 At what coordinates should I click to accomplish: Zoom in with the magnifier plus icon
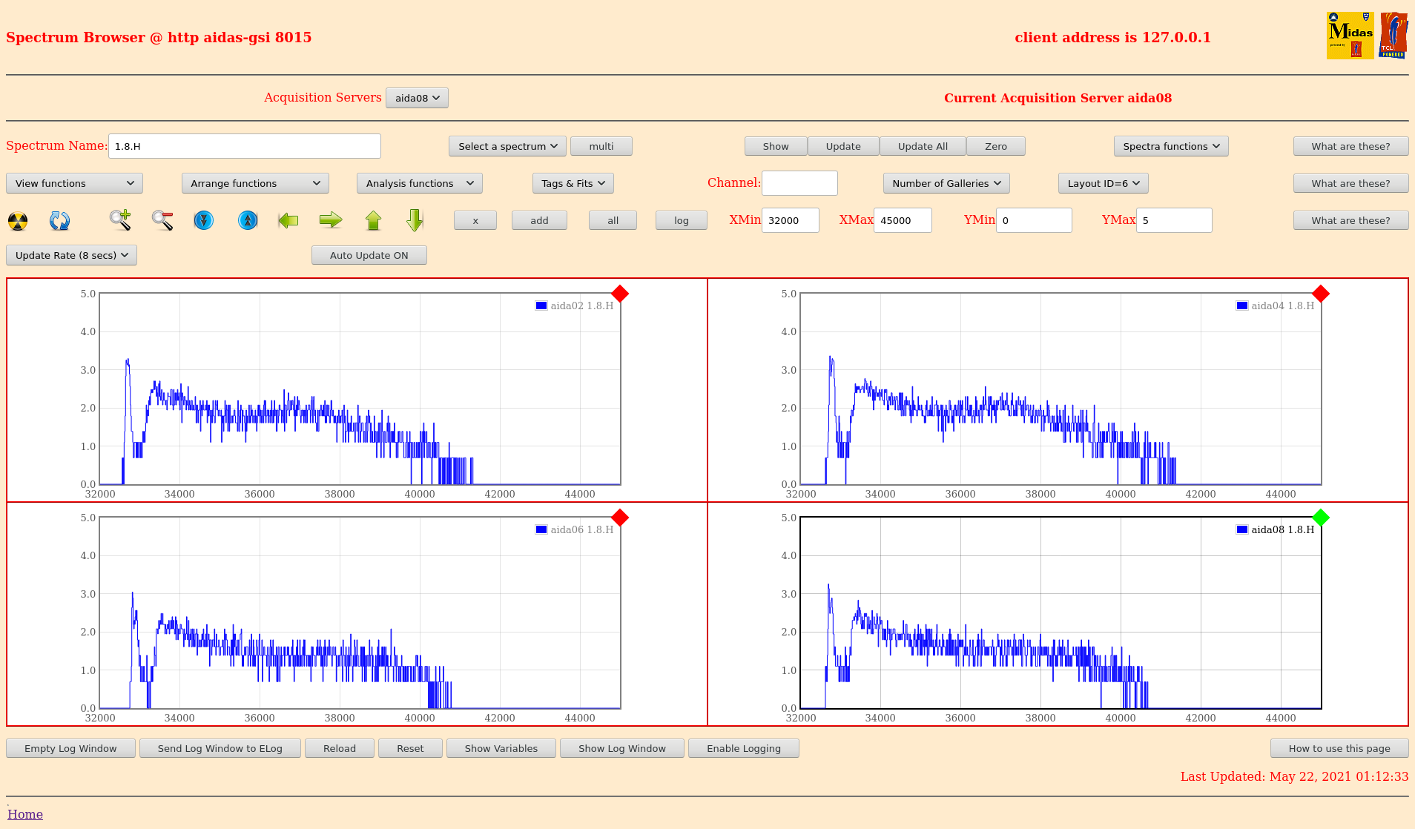120,220
